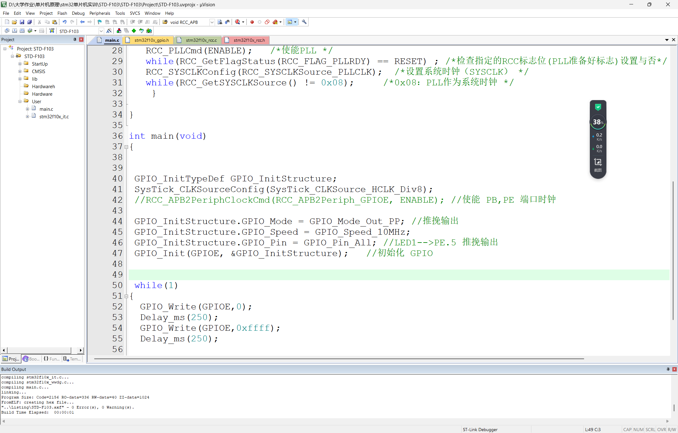This screenshot has width=678, height=433.
Task: Start the debug session (magnifier icon)
Action: point(238,22)
